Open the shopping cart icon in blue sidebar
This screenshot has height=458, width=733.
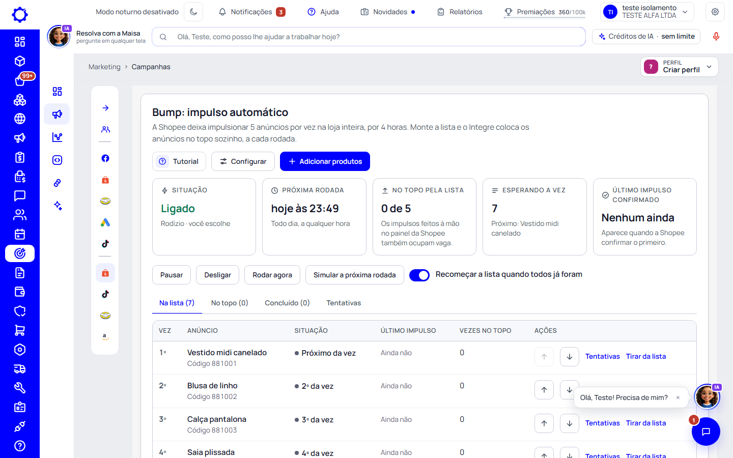click(x=20, y=330)
